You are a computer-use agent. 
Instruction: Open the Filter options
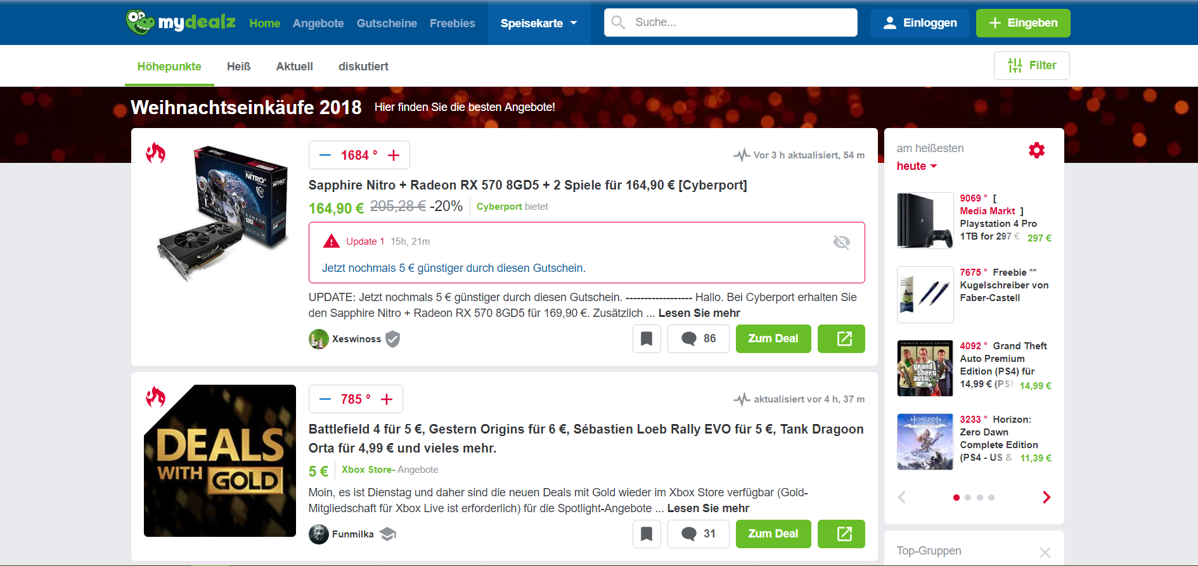1031,65
